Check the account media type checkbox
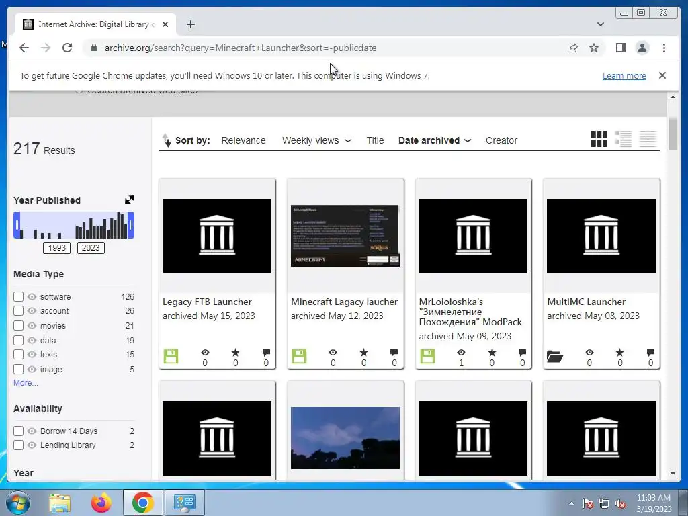 pyautogui.click(x=18, y=310)
